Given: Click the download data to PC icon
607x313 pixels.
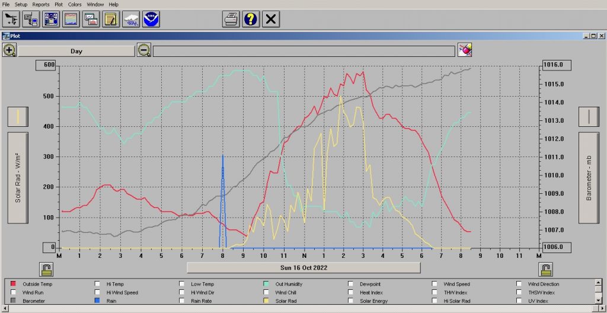Looking at the screenshot, I should point(31,19).
